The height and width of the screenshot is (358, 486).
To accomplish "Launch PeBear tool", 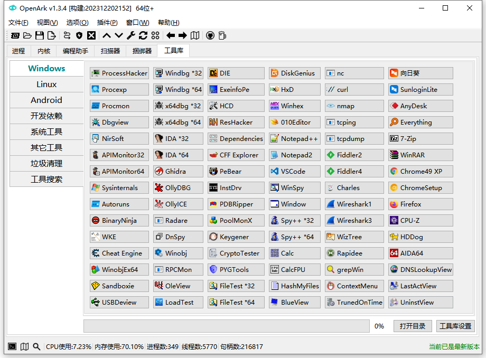I will 236,171.
